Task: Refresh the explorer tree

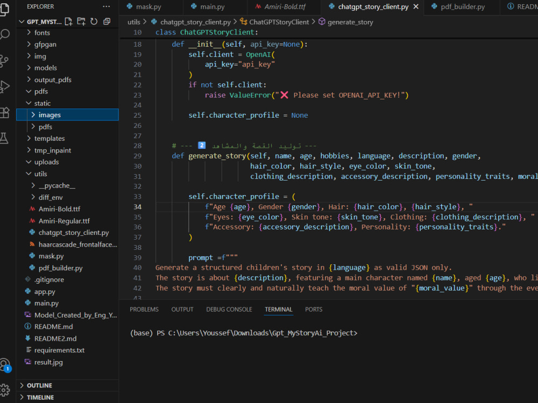Action: pos(94,21)
